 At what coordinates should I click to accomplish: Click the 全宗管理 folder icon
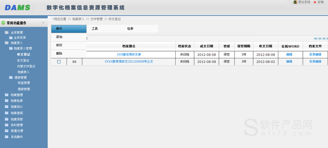(7, 33)
